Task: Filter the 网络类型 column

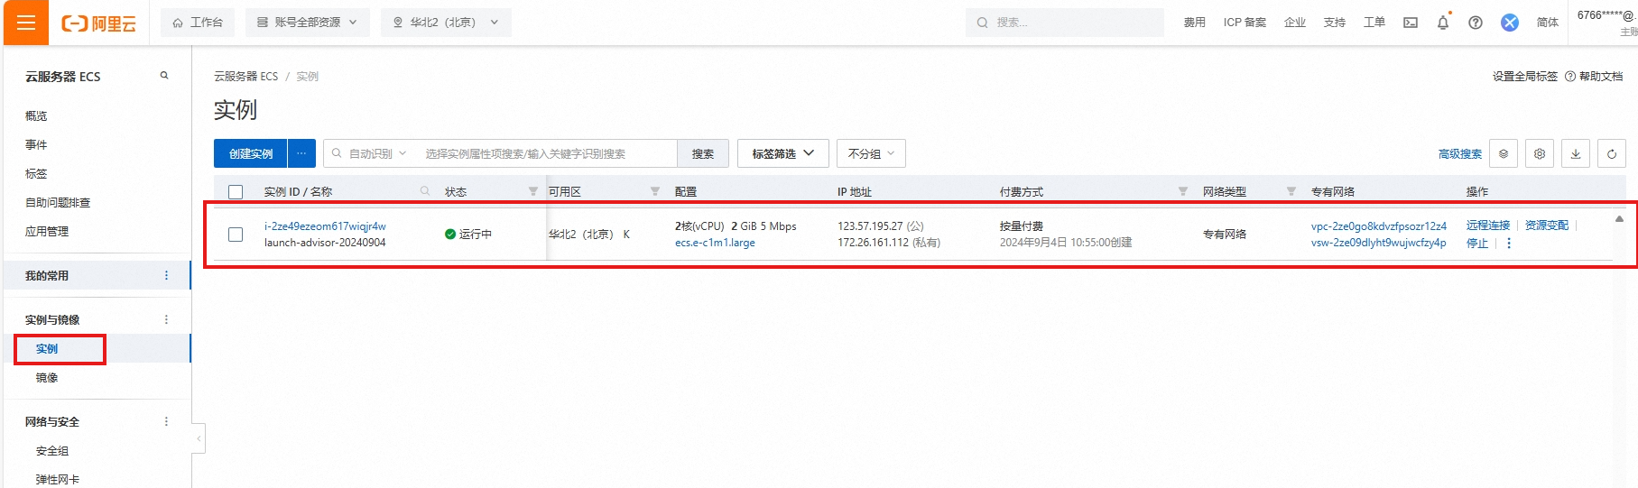Action: (x=1291, y=191)
